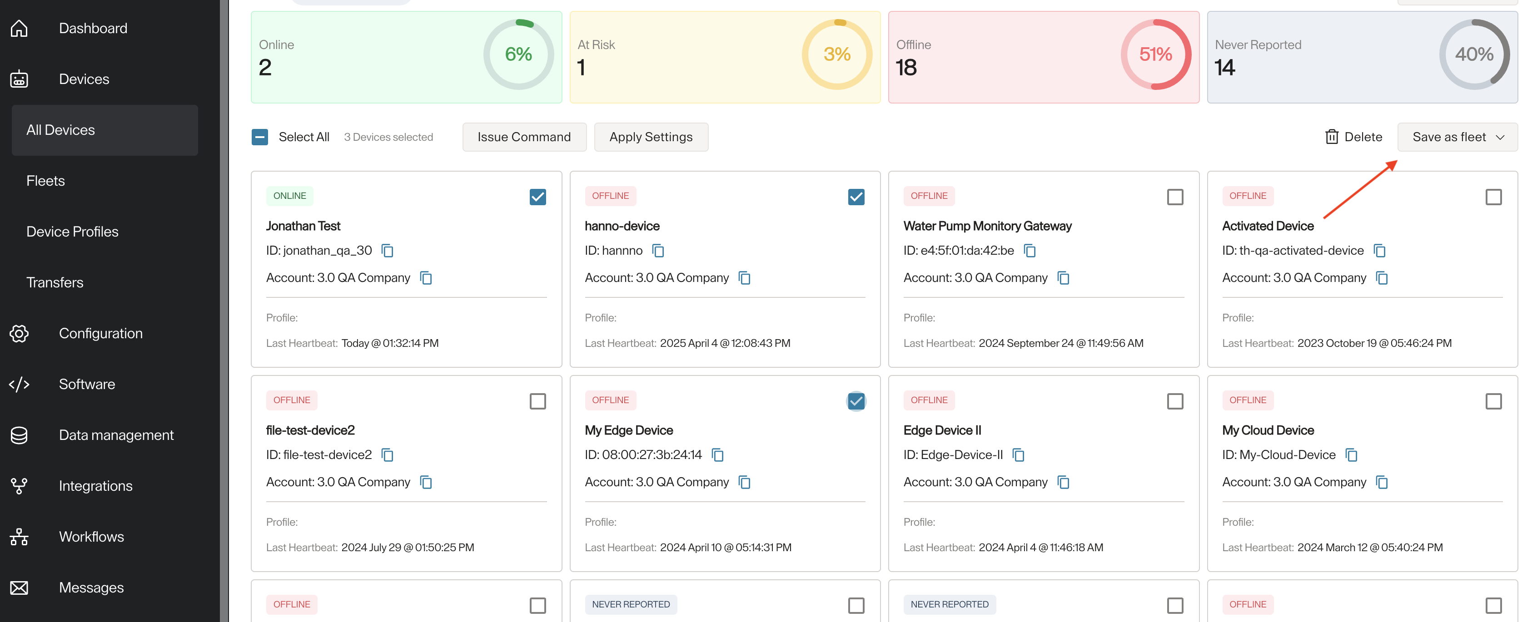Copy the jonathan_qa_30 device ID
The image size is (1532, 622).
point(387,251)
